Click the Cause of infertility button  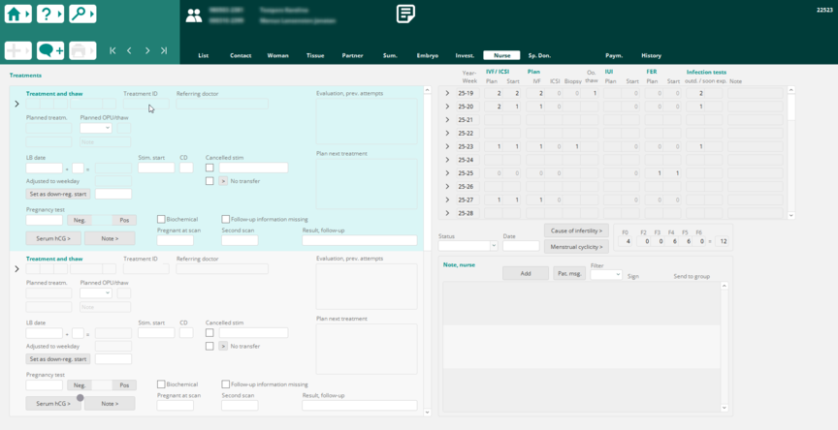(576, 230)
